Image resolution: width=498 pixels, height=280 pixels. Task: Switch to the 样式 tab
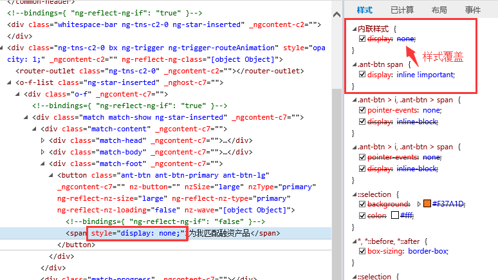364,10
